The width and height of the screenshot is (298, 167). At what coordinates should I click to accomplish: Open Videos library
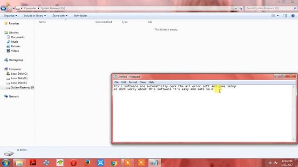click(x=14, y=51)
